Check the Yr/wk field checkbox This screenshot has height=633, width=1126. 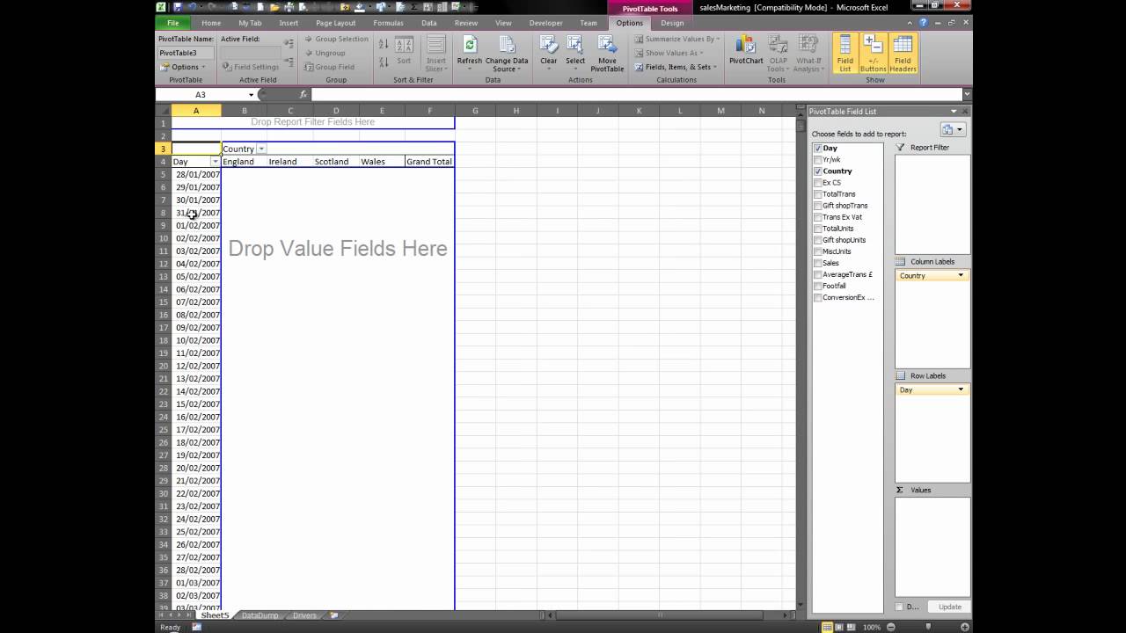[818, 160]
